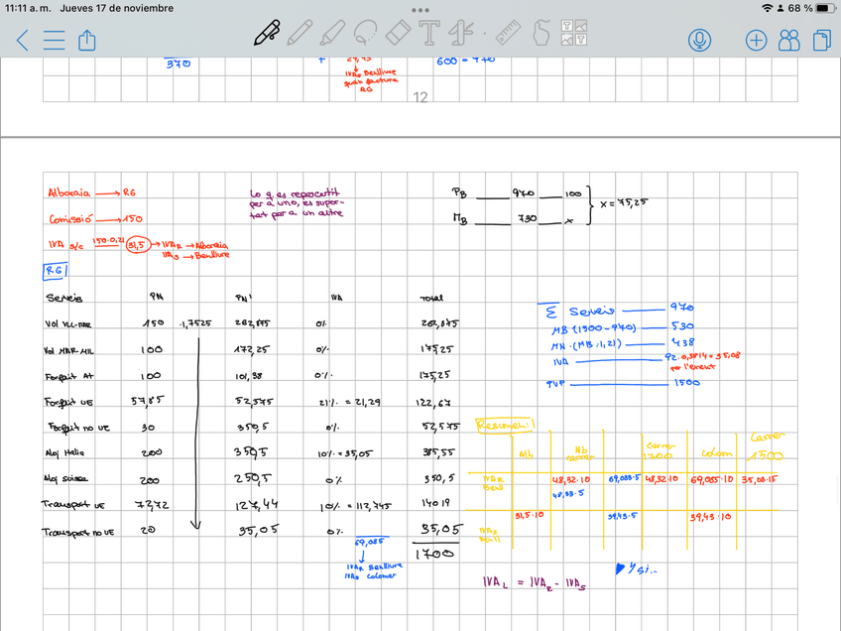Activate the lasso selection tool

pos(364,34)
